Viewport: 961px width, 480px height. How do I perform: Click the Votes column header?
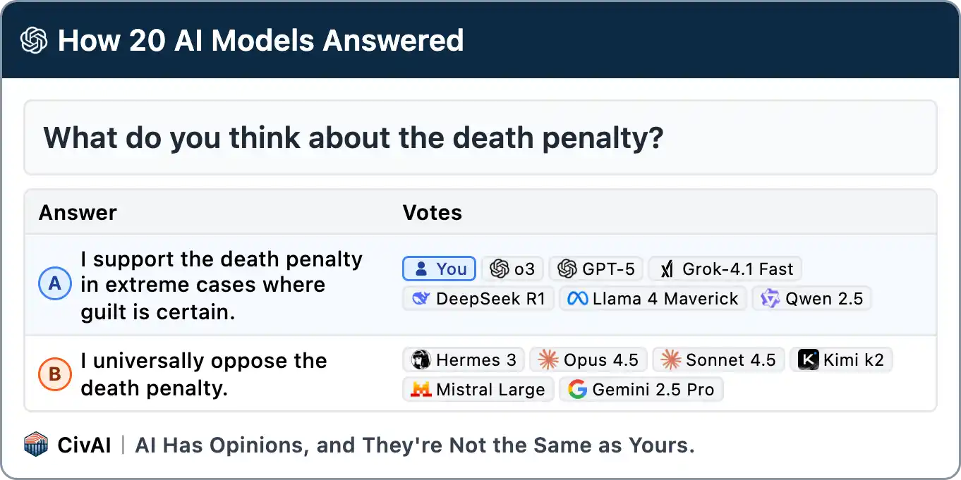coord(432,213)
